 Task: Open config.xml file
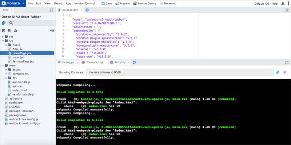(x=16, y=103)
